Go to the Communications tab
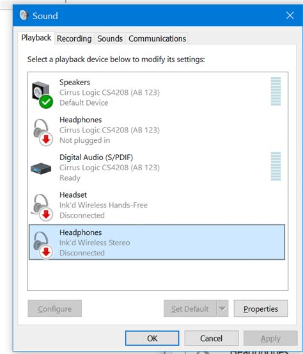This screenshot has height=354, width=303. [157, 38]
